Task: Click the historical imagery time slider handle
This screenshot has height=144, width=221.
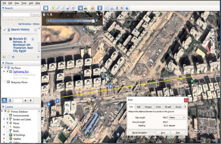Action: click(x=93, y=20)
